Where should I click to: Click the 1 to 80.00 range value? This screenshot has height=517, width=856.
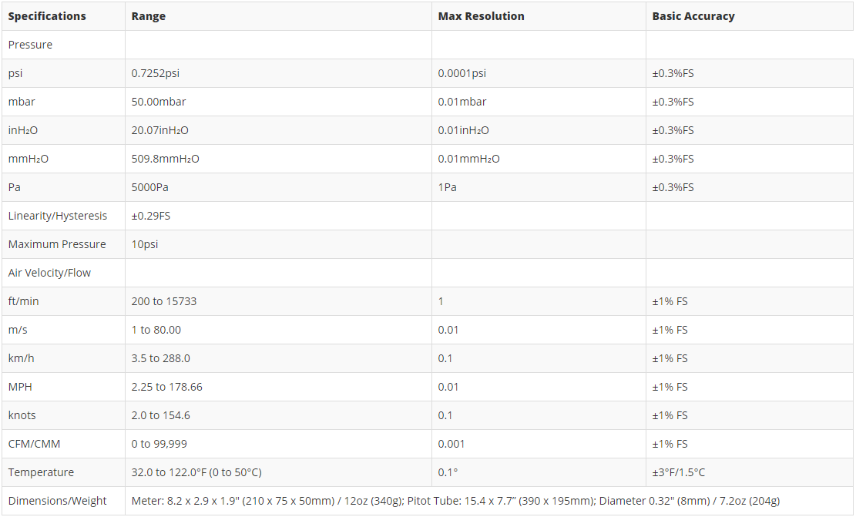pos(156,330)
